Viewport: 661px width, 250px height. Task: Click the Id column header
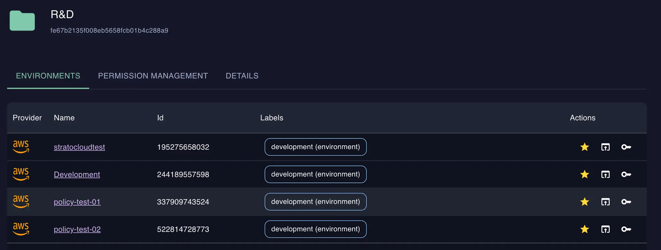click(x=160, y=118)
